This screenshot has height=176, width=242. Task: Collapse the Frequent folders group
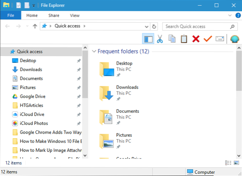pos(94,51)
